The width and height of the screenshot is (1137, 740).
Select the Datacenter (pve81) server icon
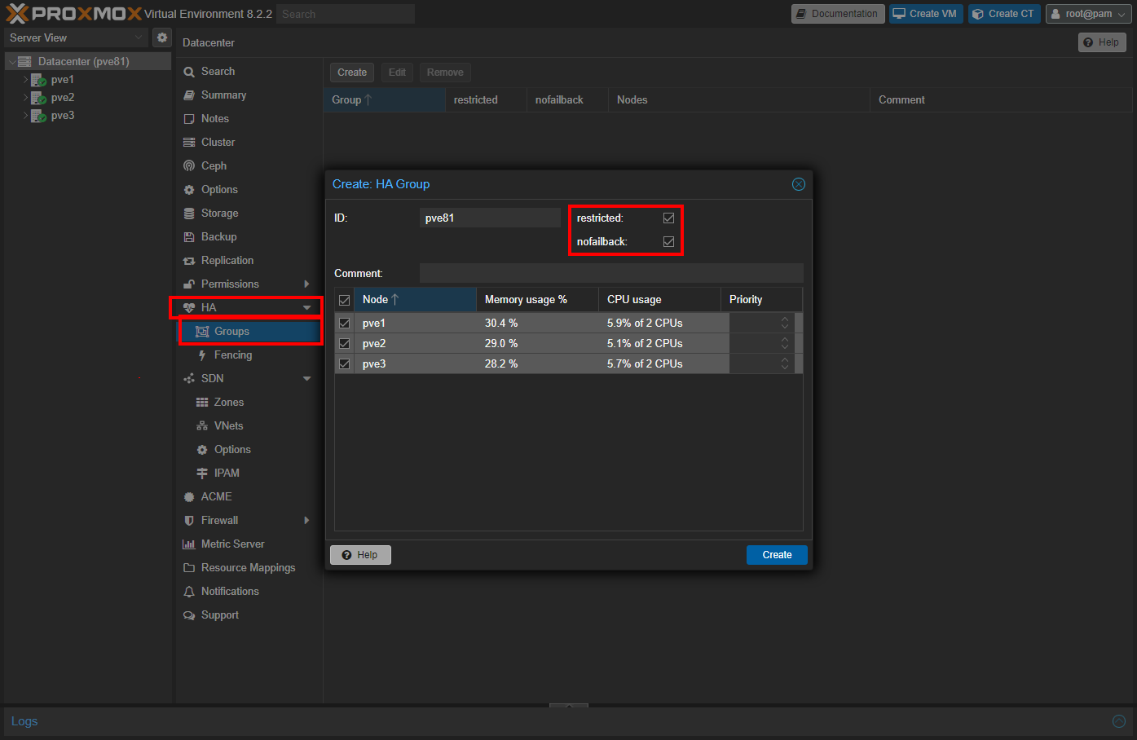pos(24,61)
